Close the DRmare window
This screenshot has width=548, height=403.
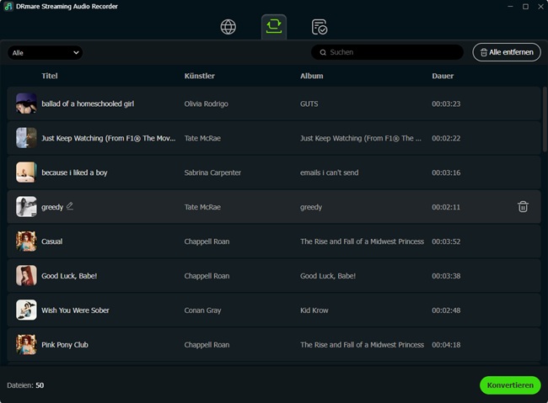coord(540,6)
